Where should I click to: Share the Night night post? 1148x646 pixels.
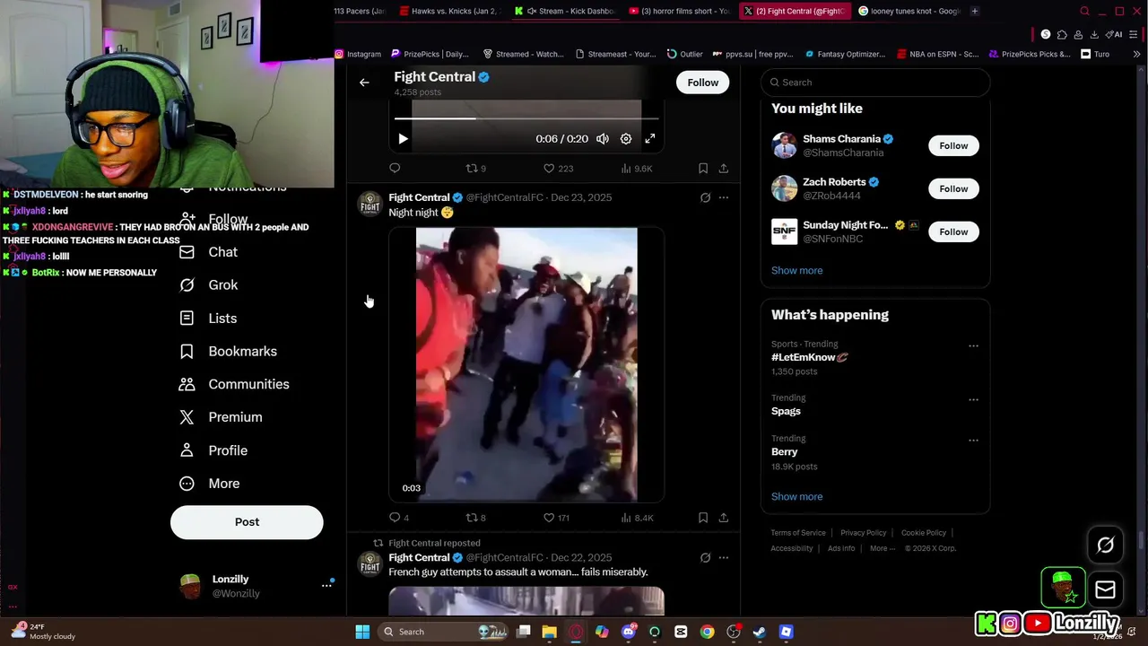tap(723, 518)
